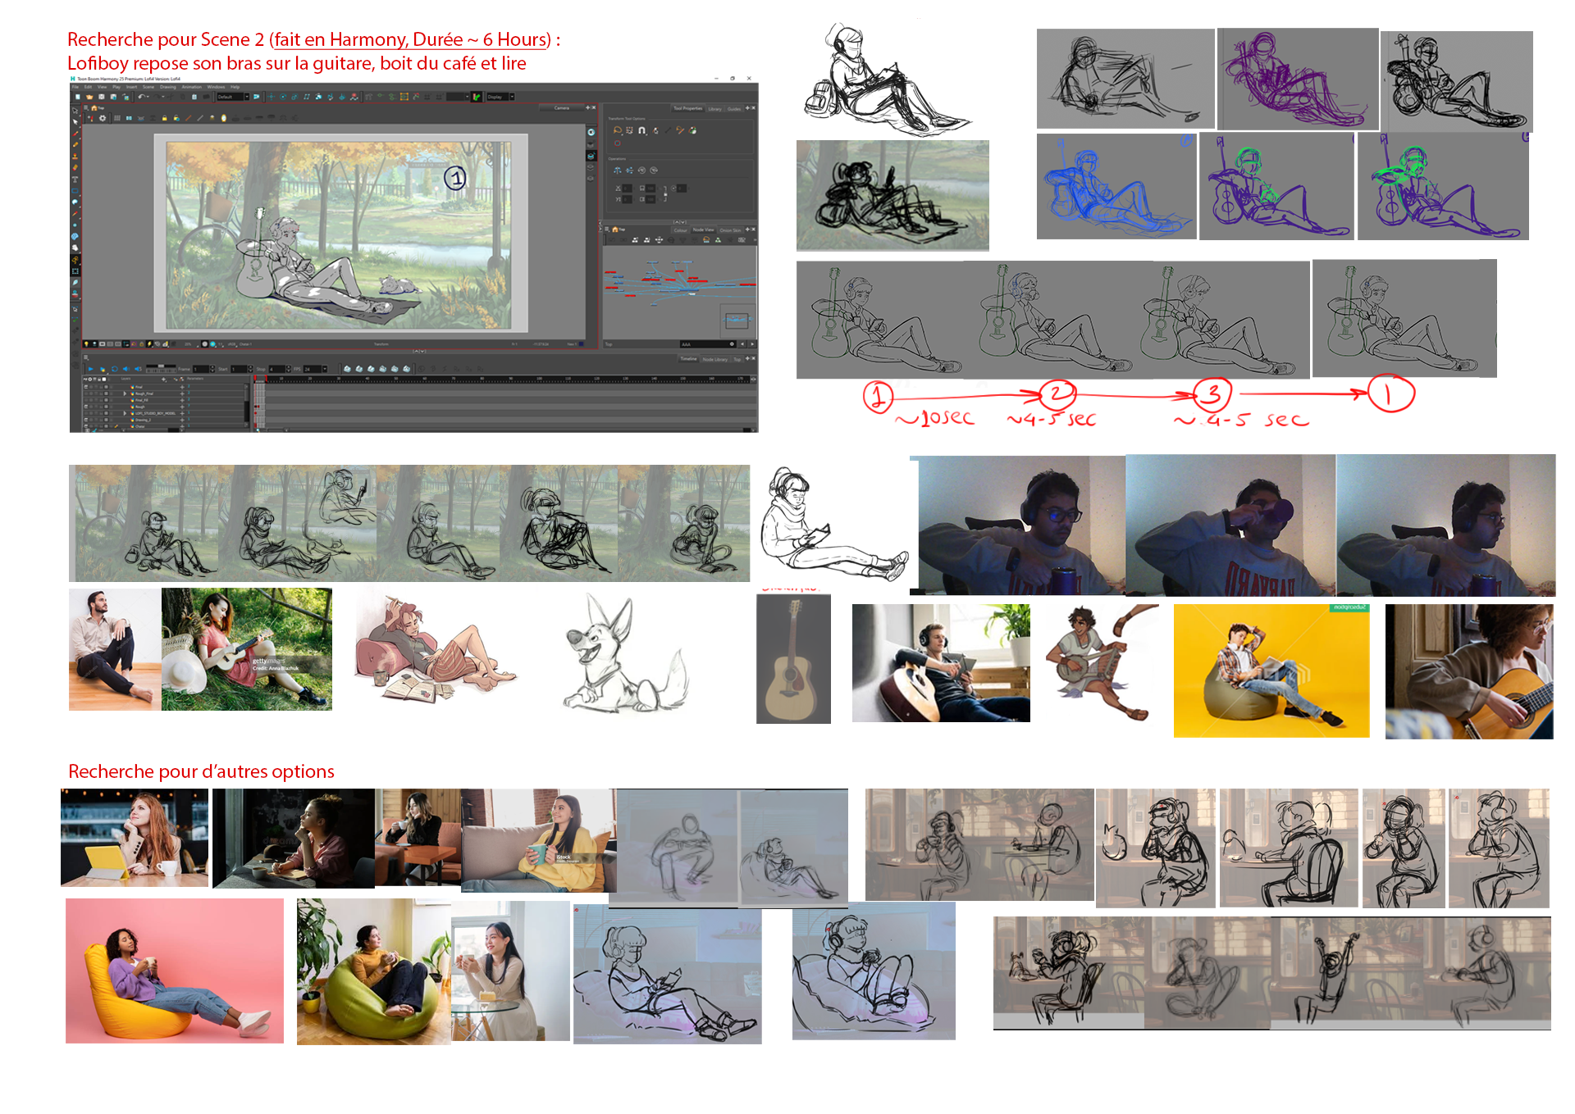Switch to the Onion Skin tab
The height and width of the screenshot is (1114, 1575).
[x=730, y=230]
